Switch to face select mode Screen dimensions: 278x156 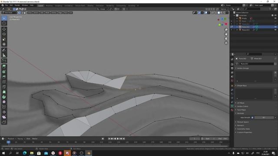click(x=25, y=13)
